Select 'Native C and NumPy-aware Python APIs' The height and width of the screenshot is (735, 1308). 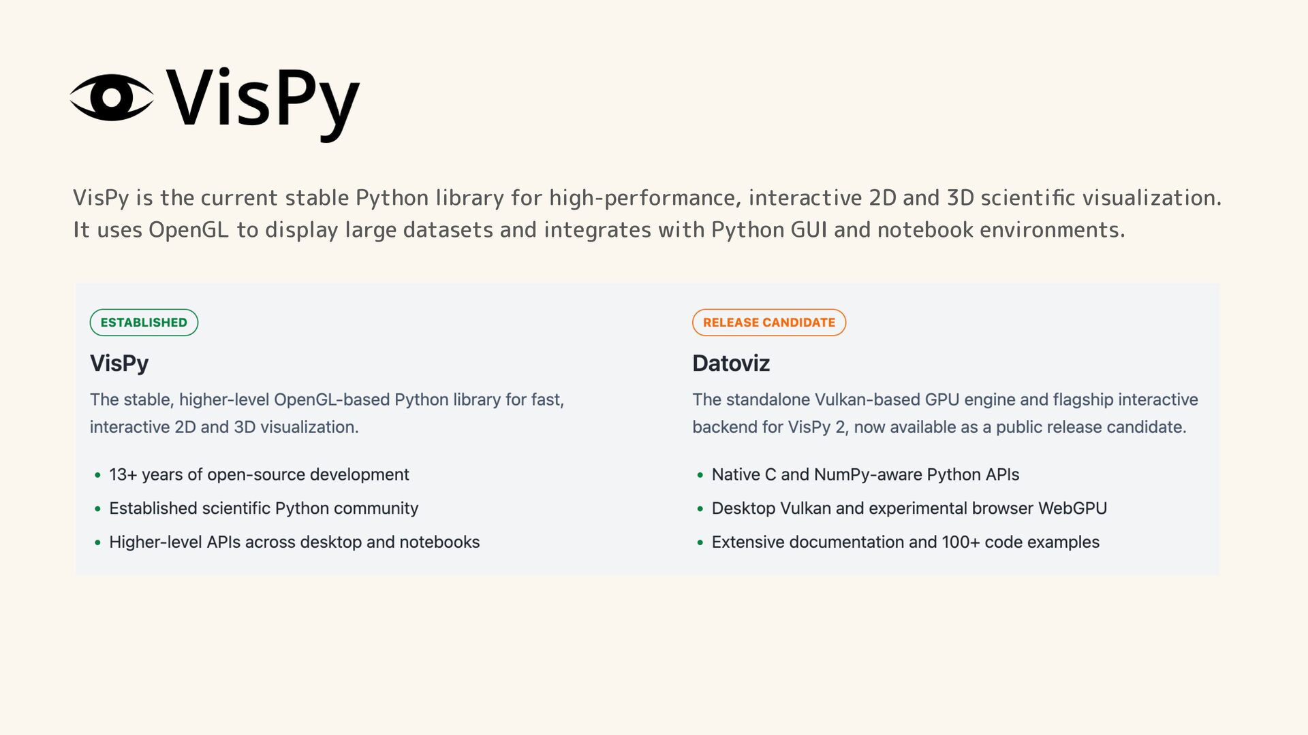click(865, 474)
